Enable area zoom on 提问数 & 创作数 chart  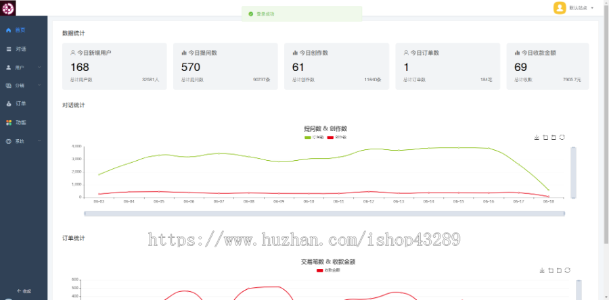click(x=545, y=137)
